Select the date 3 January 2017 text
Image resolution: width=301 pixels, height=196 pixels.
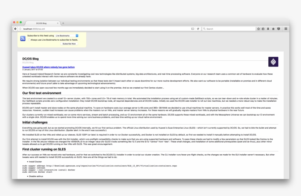32,69
